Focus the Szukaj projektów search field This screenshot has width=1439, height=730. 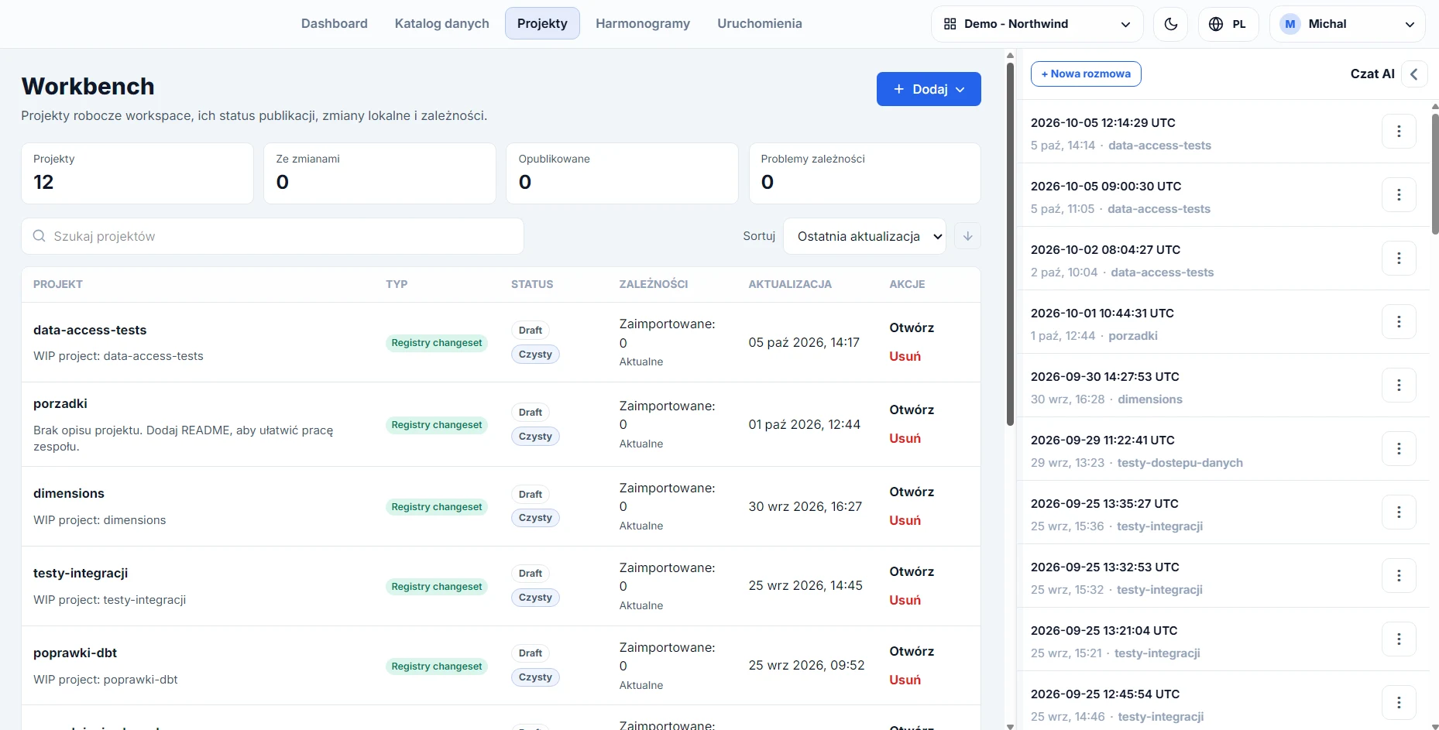(273, 236)
